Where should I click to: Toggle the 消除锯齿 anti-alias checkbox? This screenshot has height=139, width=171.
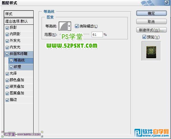[x=77, y=26]
